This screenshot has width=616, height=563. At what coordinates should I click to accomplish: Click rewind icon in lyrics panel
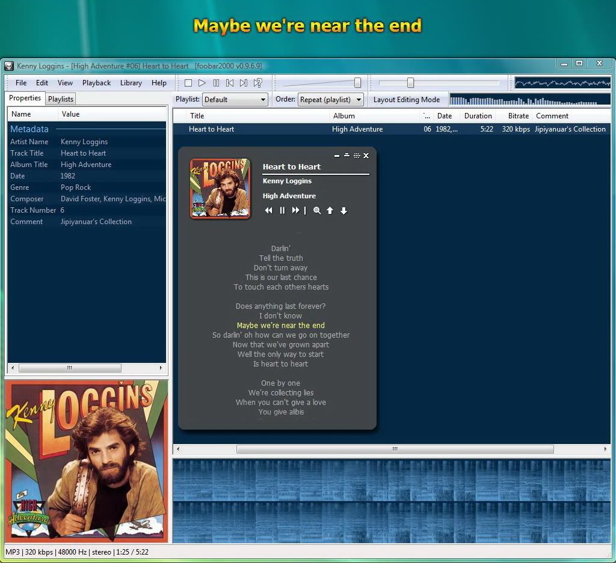tap(269, 211)
